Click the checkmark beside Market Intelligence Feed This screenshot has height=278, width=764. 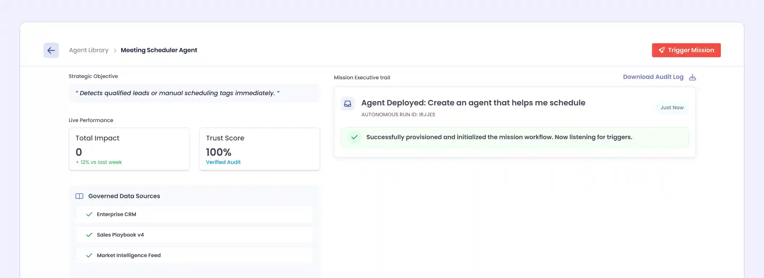click(89, 256)
